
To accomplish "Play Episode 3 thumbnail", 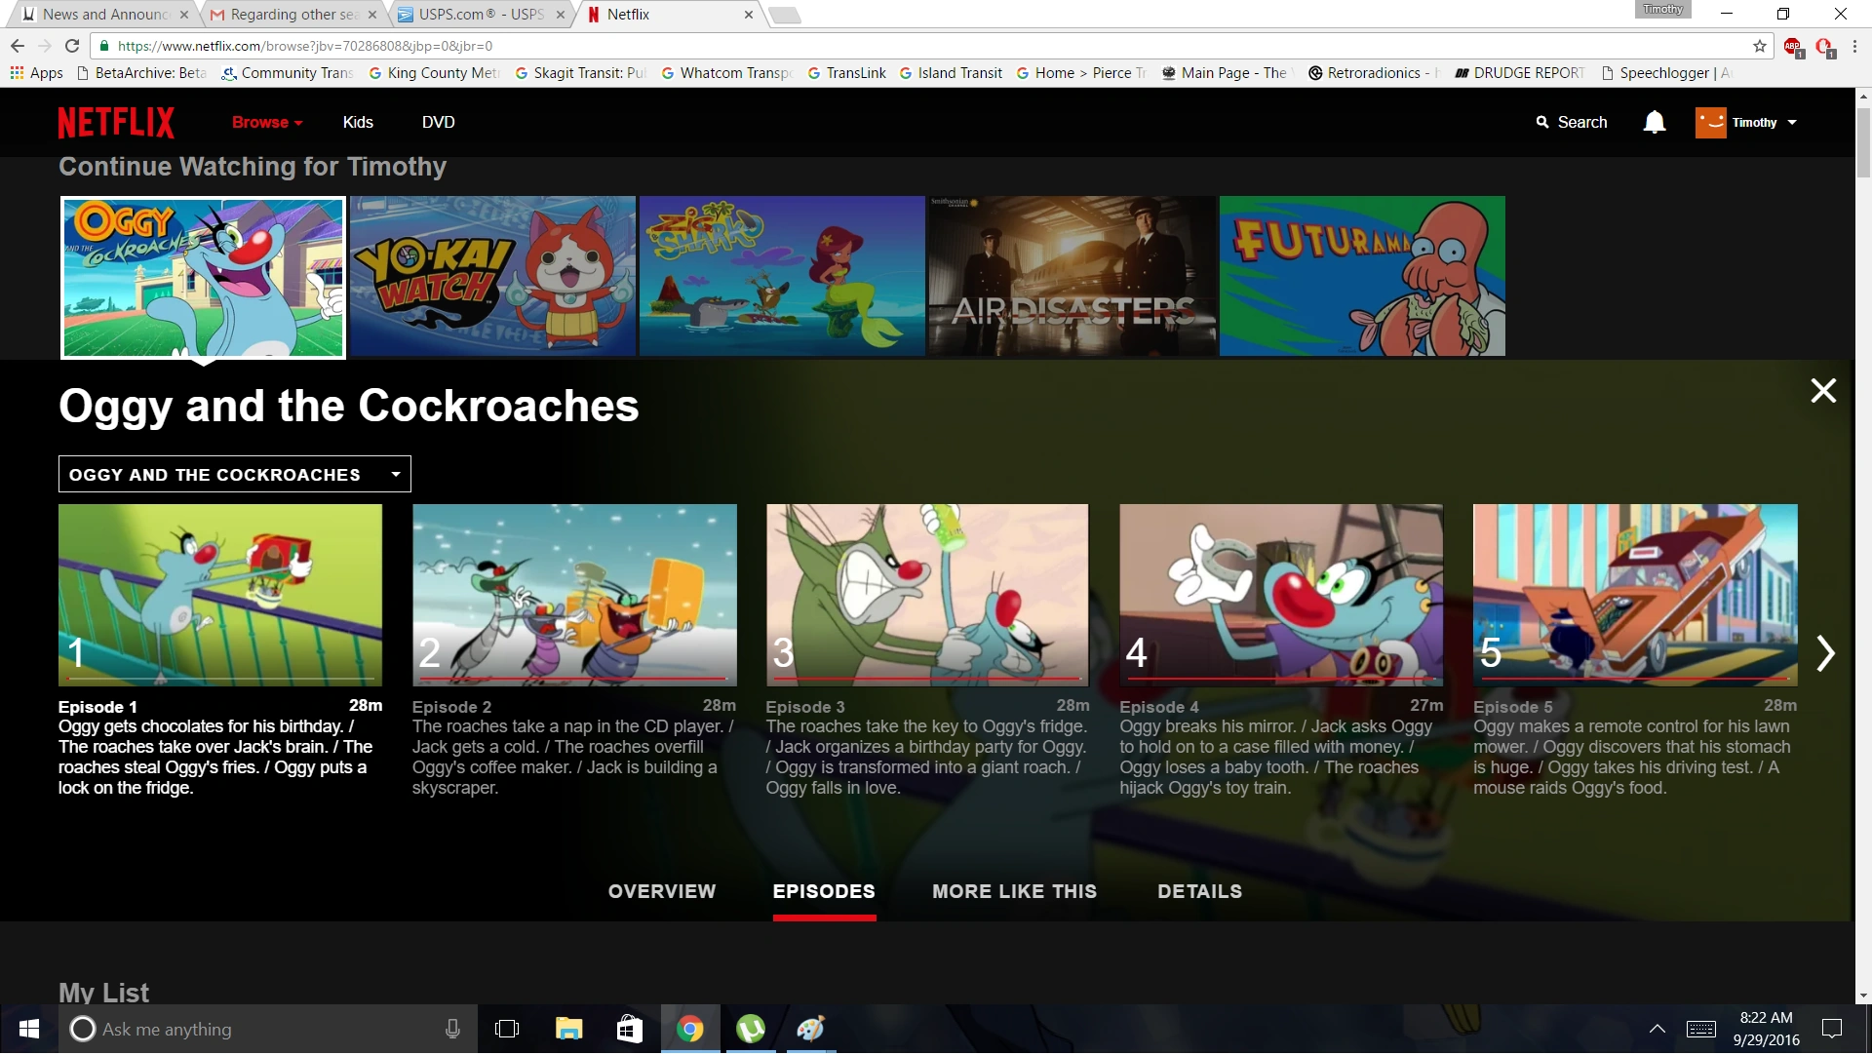I will [x=927, y=595].
